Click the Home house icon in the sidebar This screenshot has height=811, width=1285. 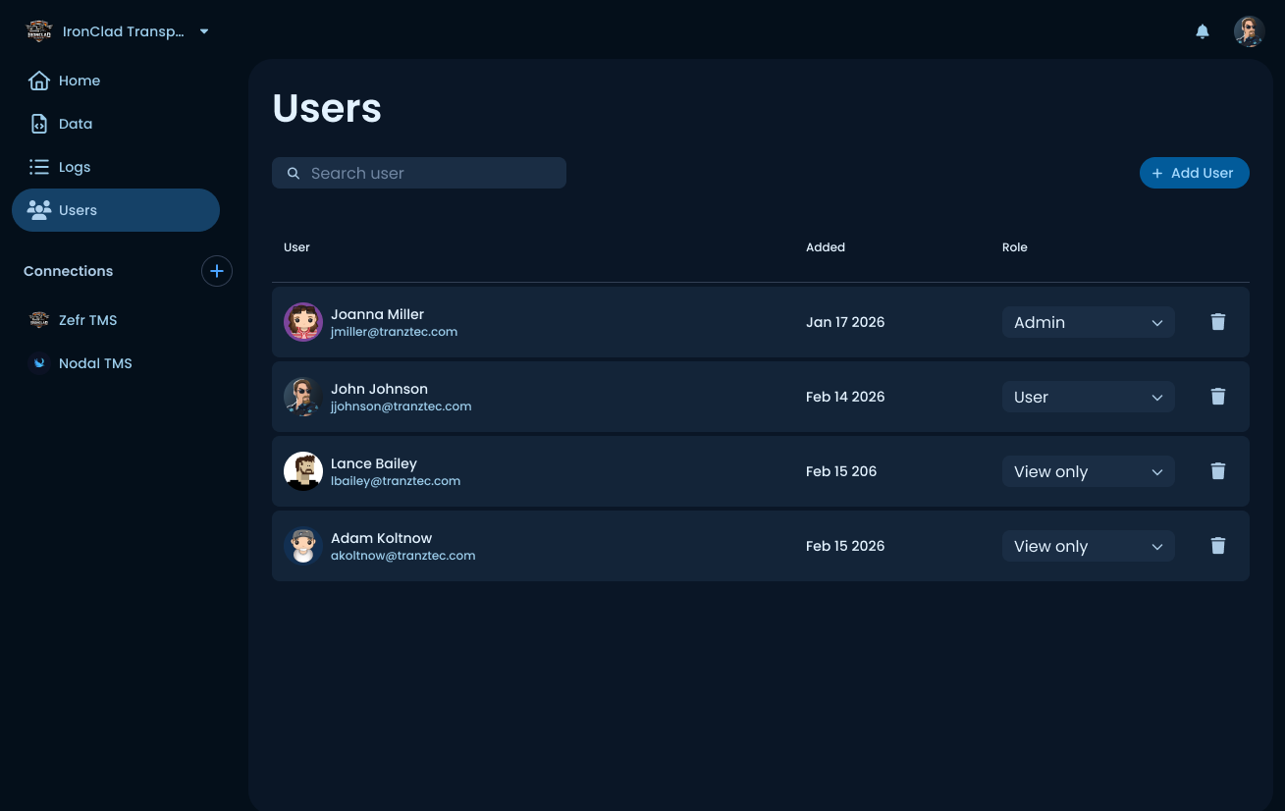click(x=39, y=81)
